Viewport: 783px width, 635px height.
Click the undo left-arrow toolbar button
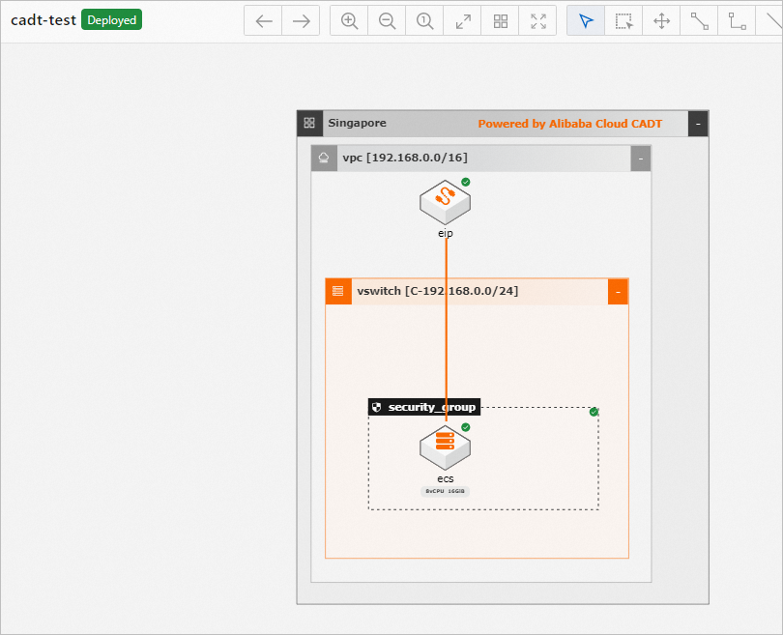263,21
